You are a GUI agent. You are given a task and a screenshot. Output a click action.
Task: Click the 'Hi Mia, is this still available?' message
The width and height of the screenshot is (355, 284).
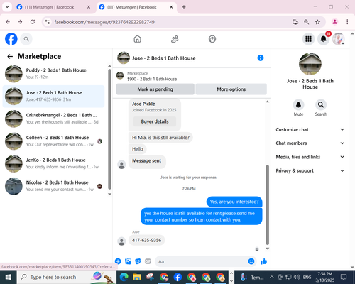(160, 138)
